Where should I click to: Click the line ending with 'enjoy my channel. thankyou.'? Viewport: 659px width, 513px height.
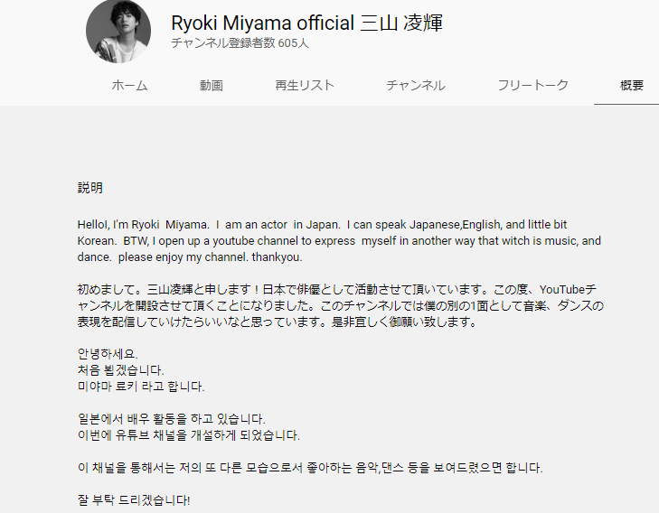(190, 256)
